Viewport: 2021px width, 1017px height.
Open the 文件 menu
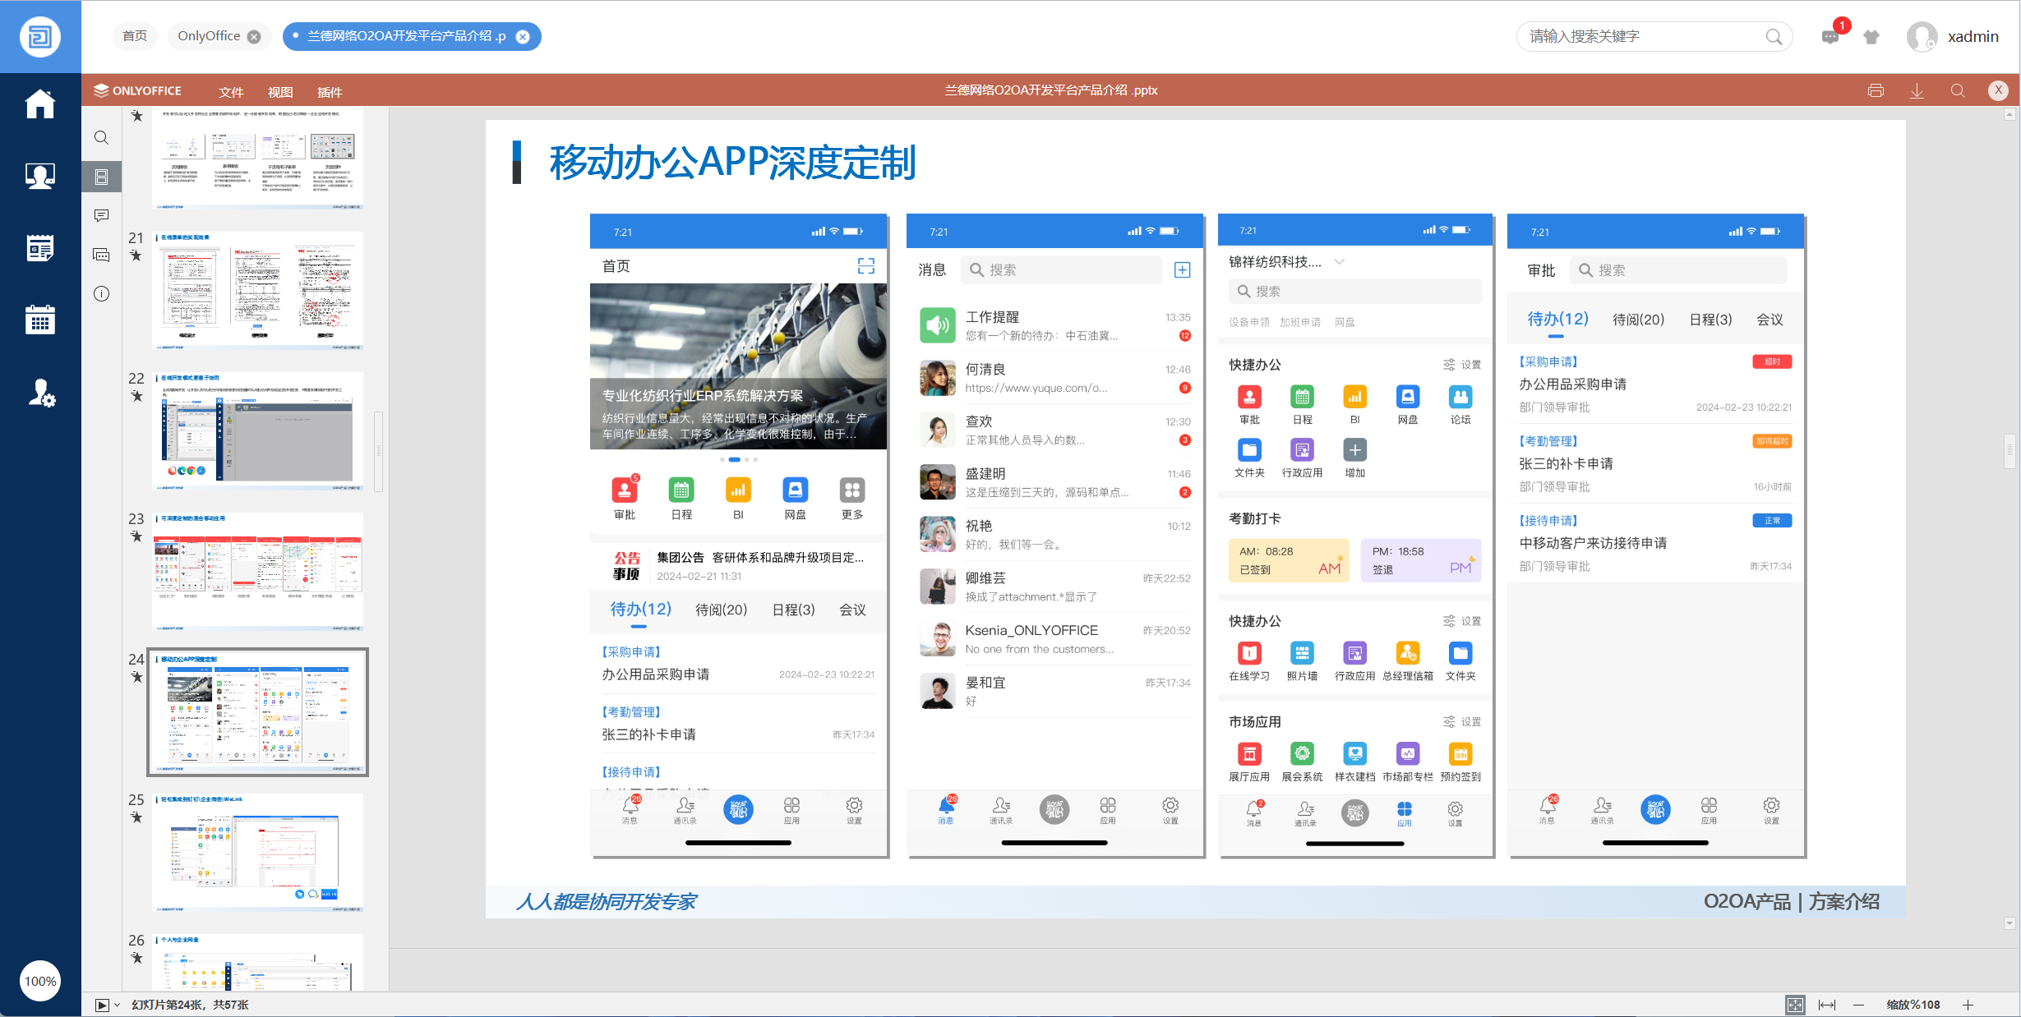pyautogui.click(x=231, y=91)
